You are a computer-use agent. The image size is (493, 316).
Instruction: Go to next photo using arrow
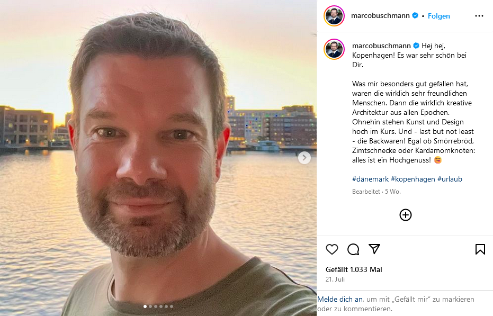(304, 158)
